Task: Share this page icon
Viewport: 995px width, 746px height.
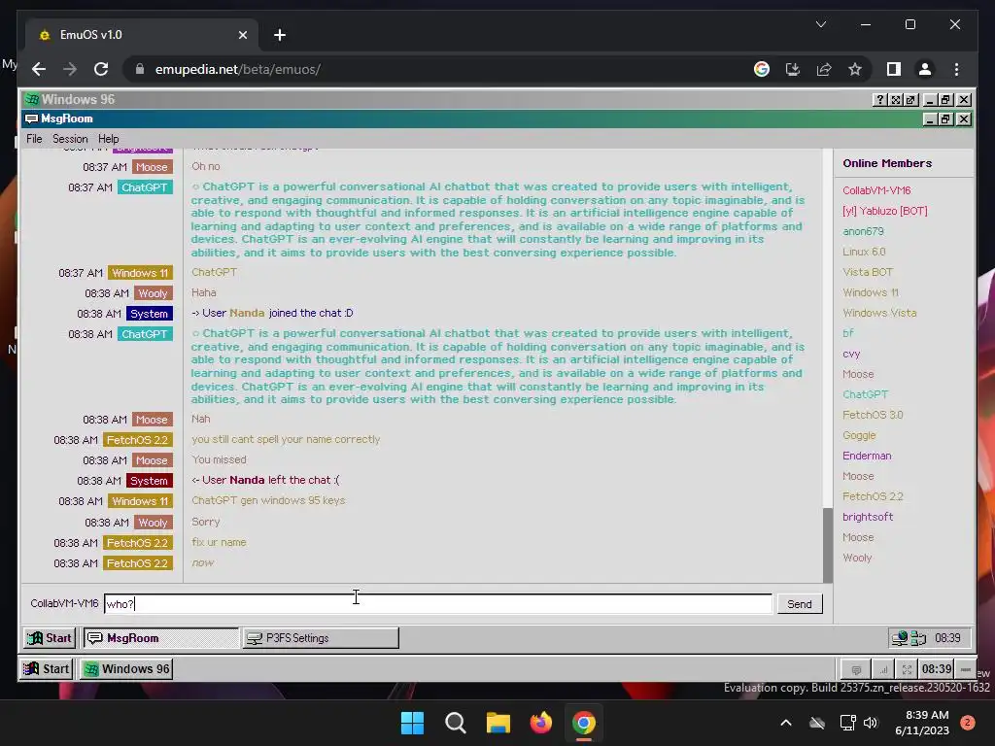Action: [824, 69]
